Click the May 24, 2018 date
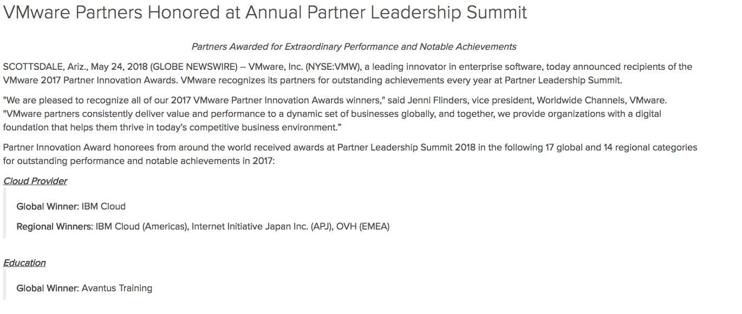 119,67
